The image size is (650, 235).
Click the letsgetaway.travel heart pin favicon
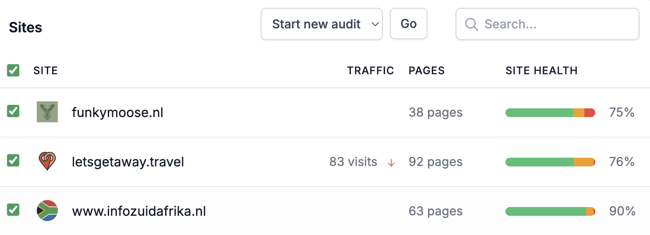pos(47,161)
